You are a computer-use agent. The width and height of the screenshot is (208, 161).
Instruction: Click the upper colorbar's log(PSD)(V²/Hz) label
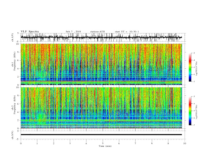(196, 69)
